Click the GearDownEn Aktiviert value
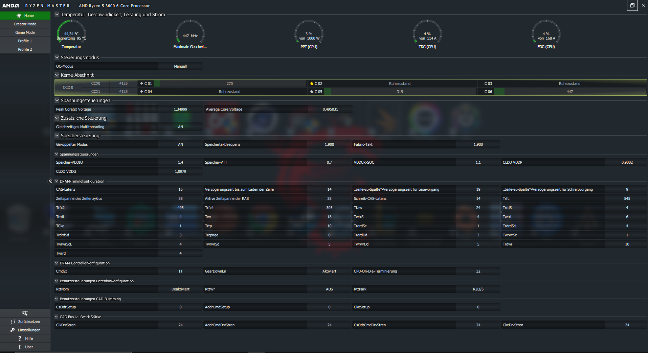Viewport: 648px width, 353px height. coord(329,271)
